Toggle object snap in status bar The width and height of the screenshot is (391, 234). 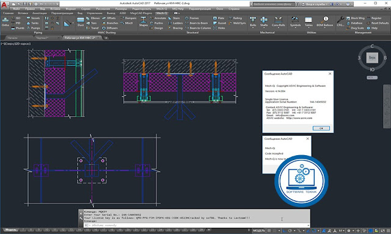click(x=315, y=230)
